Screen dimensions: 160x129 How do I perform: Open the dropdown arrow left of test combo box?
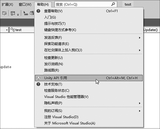[x=7, y=30]
